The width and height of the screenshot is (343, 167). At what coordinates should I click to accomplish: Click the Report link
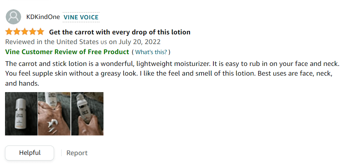pos(77,153)
